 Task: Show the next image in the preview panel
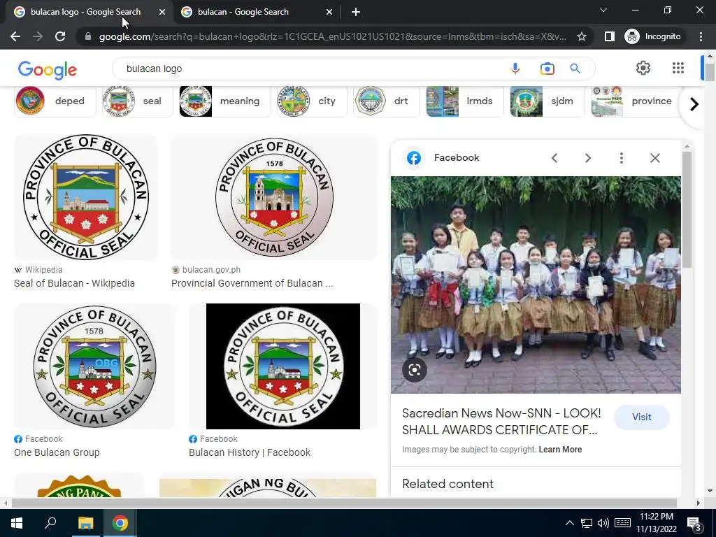(587, 158)
